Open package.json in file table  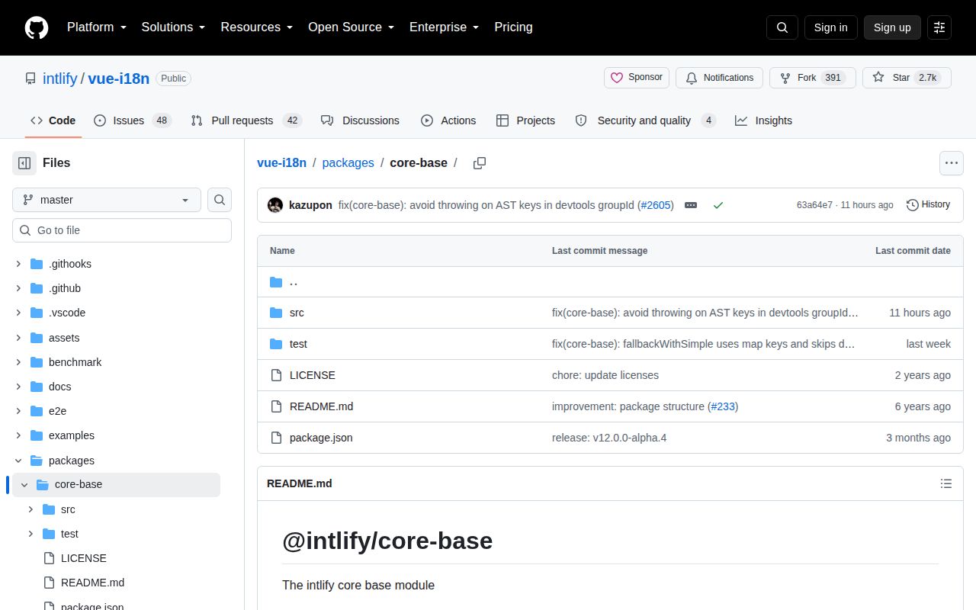pyautogui.click(x=321, y=438)
